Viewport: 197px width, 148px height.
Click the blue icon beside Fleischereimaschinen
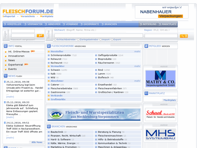pyautogui.click(x=96, y=136)
